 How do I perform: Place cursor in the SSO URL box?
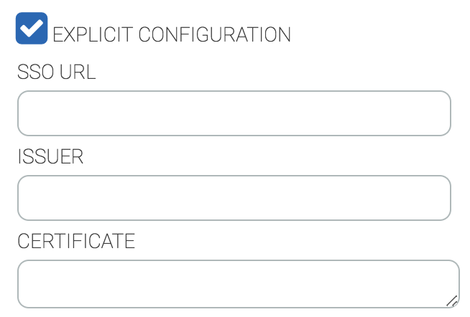point(234,113)
